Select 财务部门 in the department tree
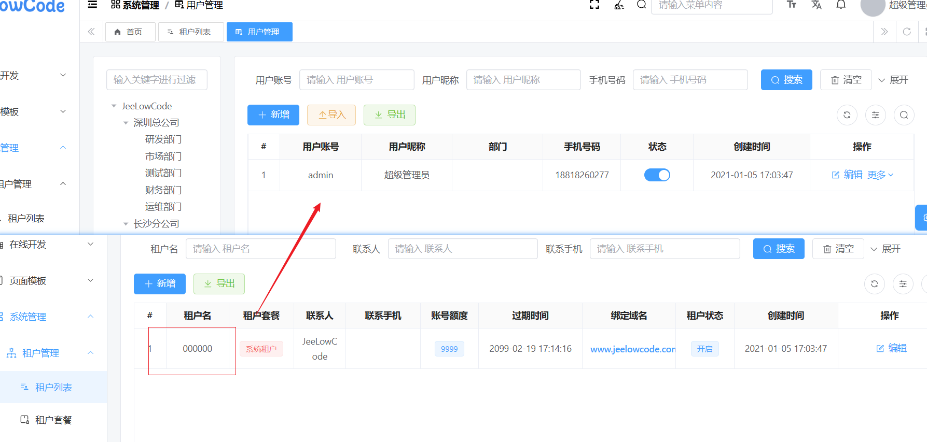Screen dimensions: 927x442 [x=163, y=190]
